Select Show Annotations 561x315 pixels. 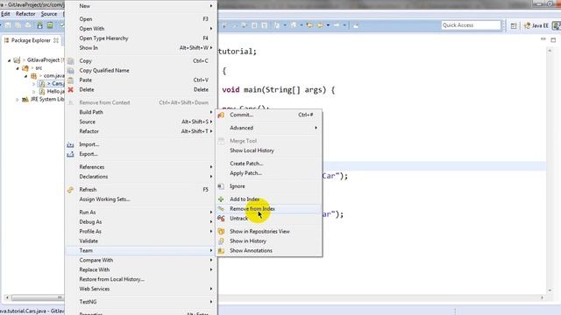point(268,251)
